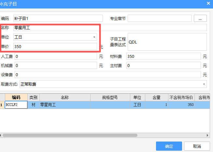The image size is (213, 152).
Task: Click the 材 category cell in row 1
Action: pyautogui.click(x=34, y=105)
